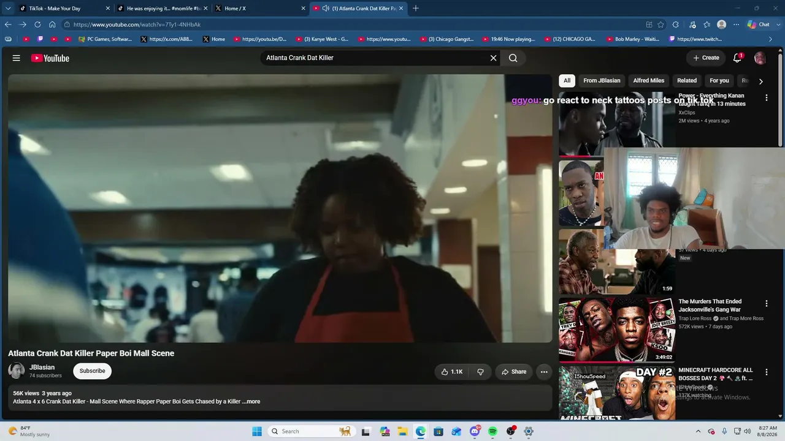The height and width of the screenshot is (441, 785).
Task: Open YouTube notifications bell
Action: 738,58
